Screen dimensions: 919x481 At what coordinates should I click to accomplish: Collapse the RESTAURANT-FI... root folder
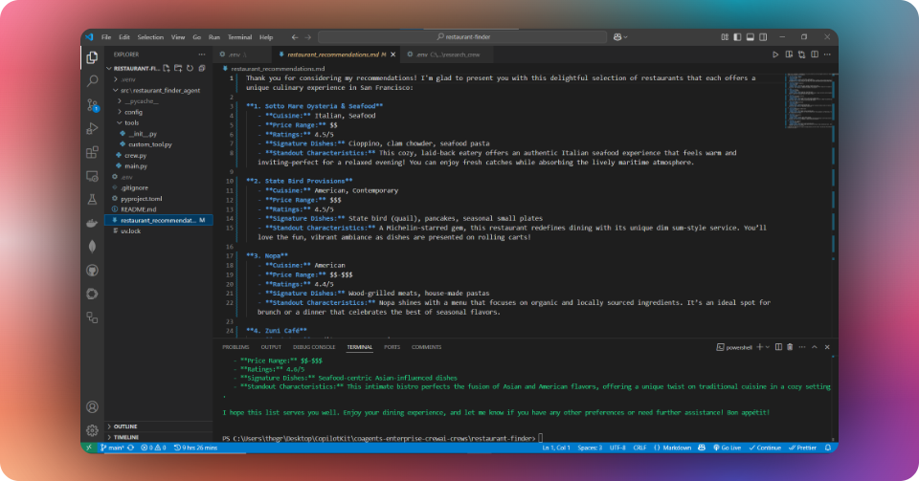pos(133,69)
